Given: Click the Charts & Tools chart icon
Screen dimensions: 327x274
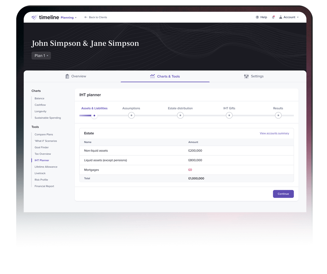Looking at the screenshot, I should pyautogui.click(x=152, y=76).
